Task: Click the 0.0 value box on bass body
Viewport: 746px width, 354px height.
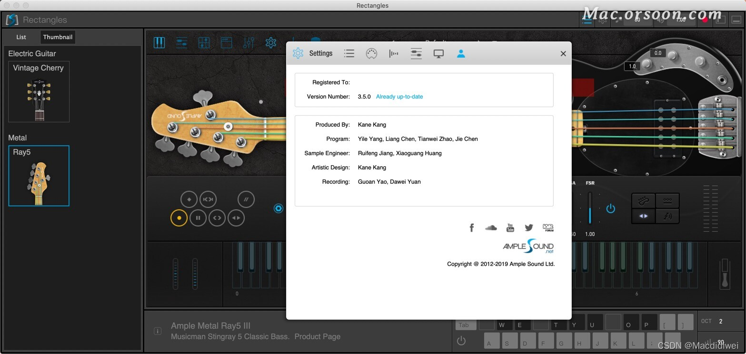Action: pyautogui.click(x=657, y=53)
